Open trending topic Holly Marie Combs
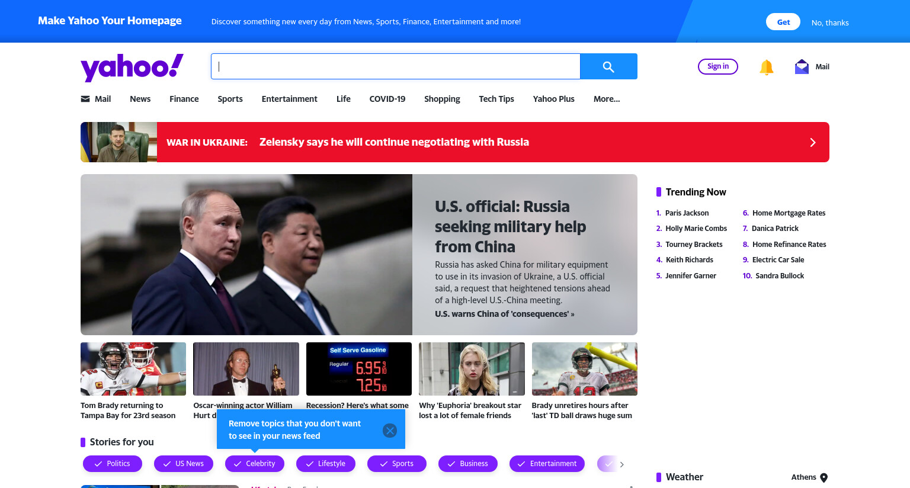Image resolution: width=910 pixels, height=488 pixels. point(696,229)
